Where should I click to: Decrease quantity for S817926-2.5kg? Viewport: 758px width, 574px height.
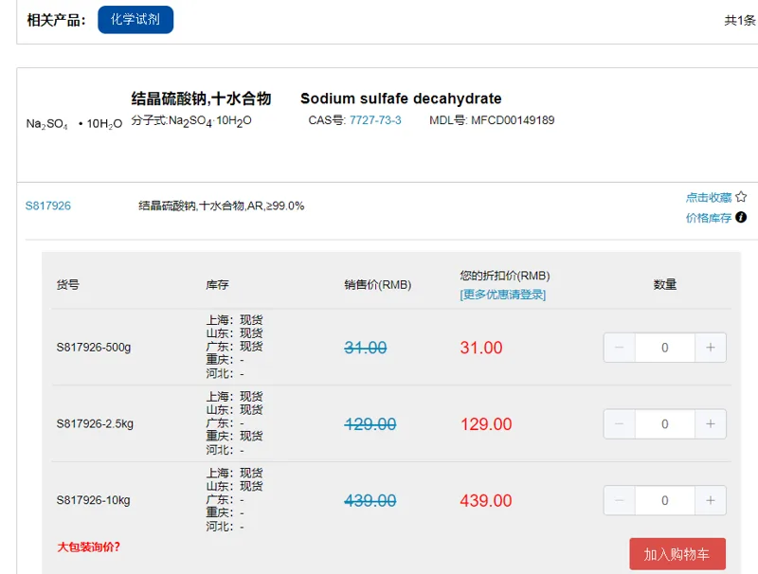[620, 423]
